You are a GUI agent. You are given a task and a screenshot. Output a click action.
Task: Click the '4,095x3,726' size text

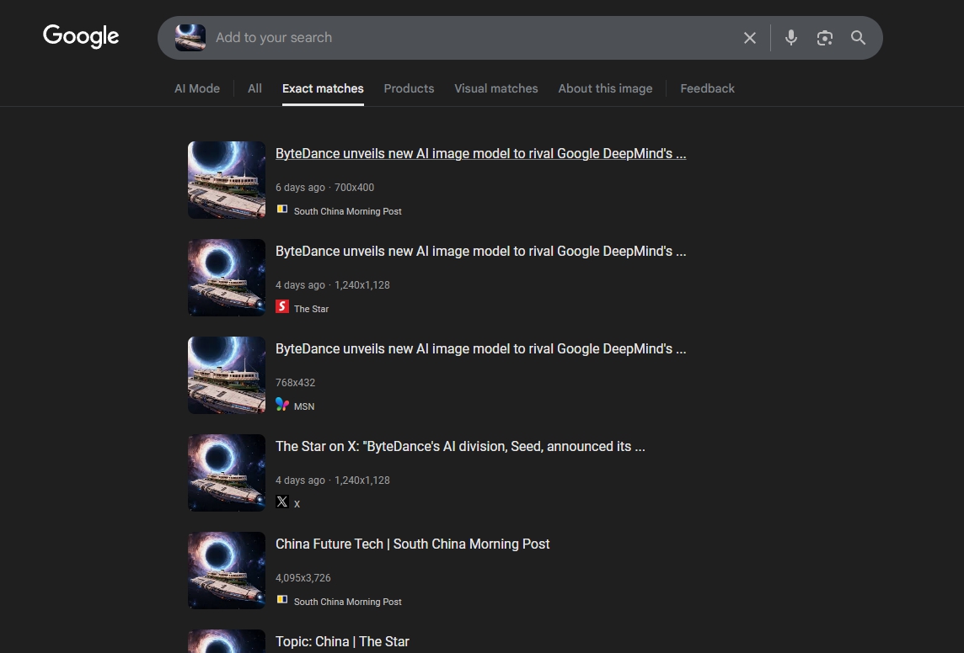(x=303, y=577)
